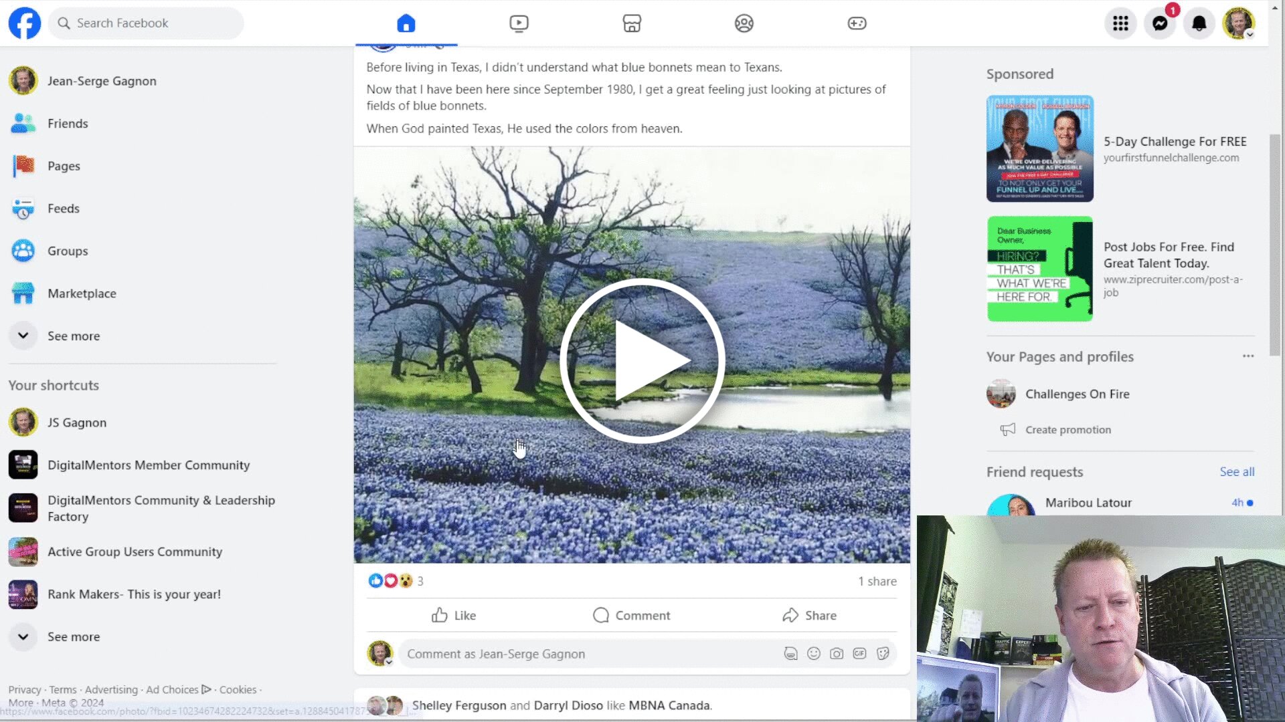This screenshot has height=722, width=1285.
Task: Open the nine-dot Menu grid
Action: pos(1120,23)
